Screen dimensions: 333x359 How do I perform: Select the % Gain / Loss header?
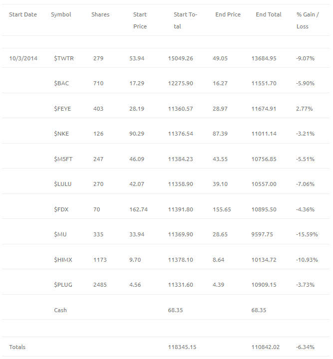308,20
